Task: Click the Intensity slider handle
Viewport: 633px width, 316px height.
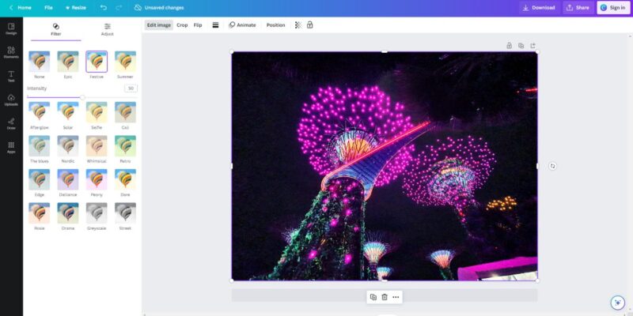Action: [x=82, y=97]
